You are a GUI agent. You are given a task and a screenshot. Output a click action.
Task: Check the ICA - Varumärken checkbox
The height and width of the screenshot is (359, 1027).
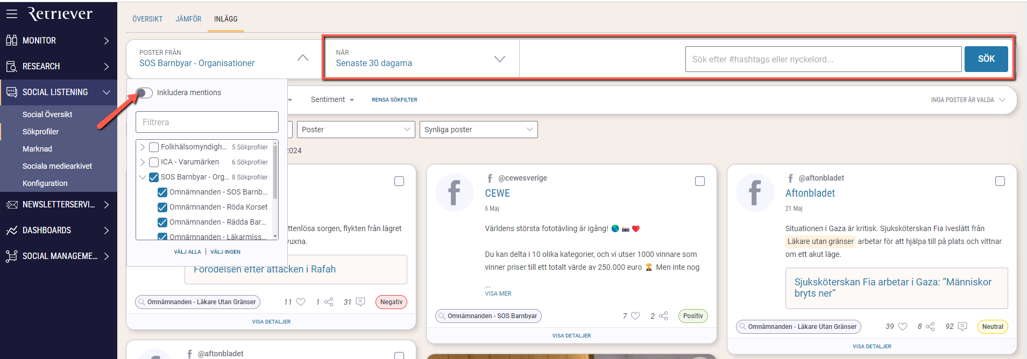[154, 162]
